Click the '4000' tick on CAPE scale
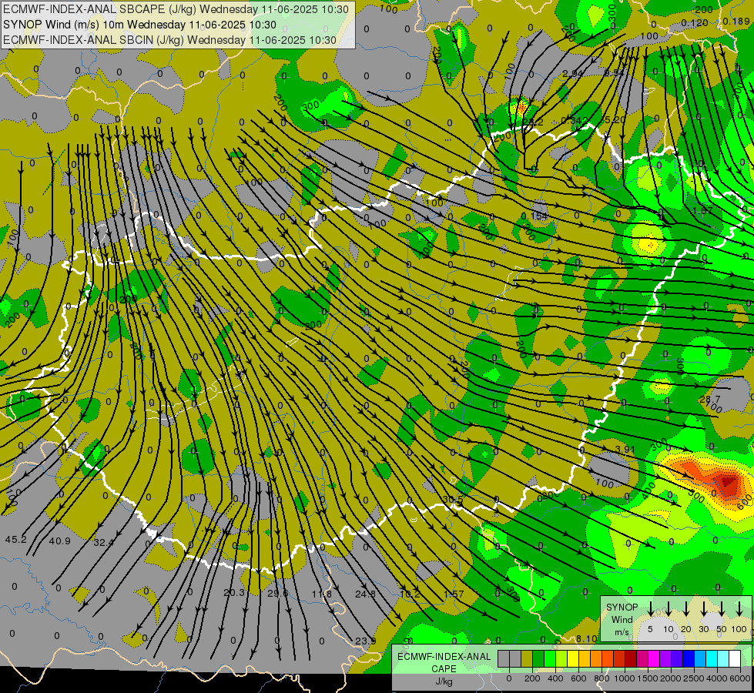This screenshot has width=754, height=693. [718, 678]
